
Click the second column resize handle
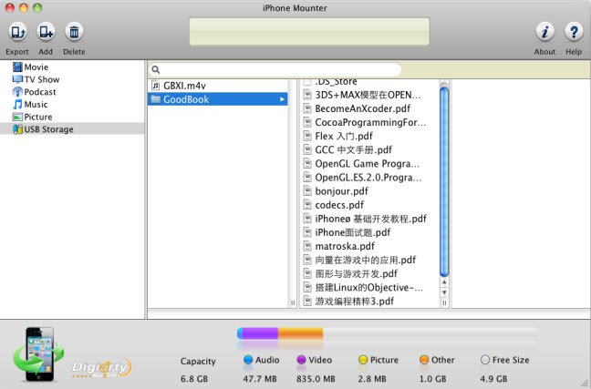pyautogui.click(x=444, y=302)
